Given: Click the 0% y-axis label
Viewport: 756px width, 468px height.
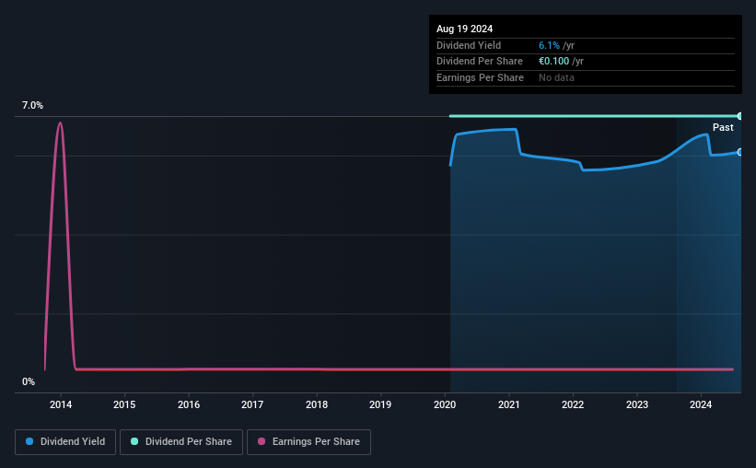Looking at the screenshot, I should (x=29, y=381).
